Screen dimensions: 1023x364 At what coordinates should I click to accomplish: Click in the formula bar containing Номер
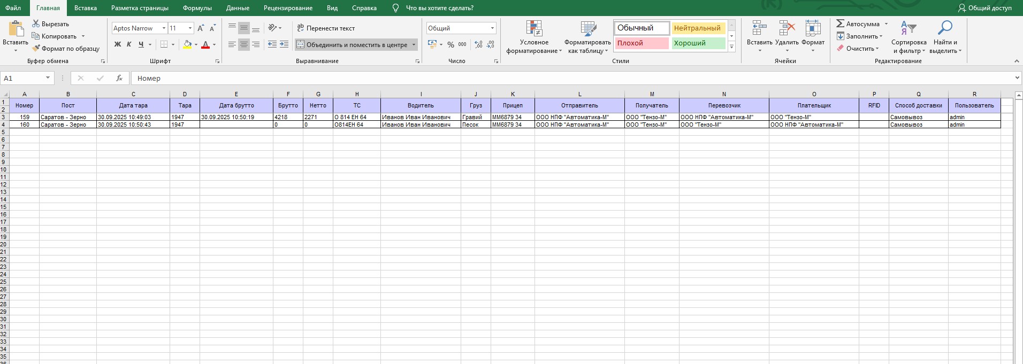[535, 78]
